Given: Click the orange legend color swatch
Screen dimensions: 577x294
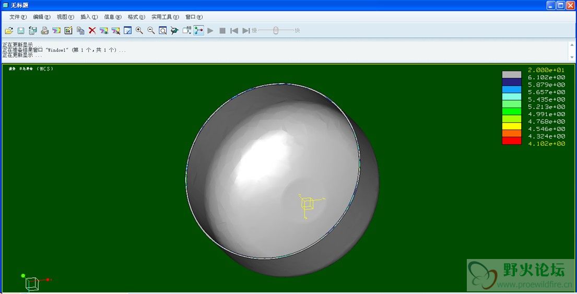Looking at the screenshot, I should point(512,134).
